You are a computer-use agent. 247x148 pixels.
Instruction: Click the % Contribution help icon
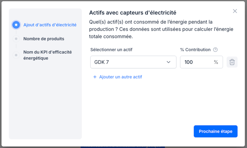click(x=215, y=50)
